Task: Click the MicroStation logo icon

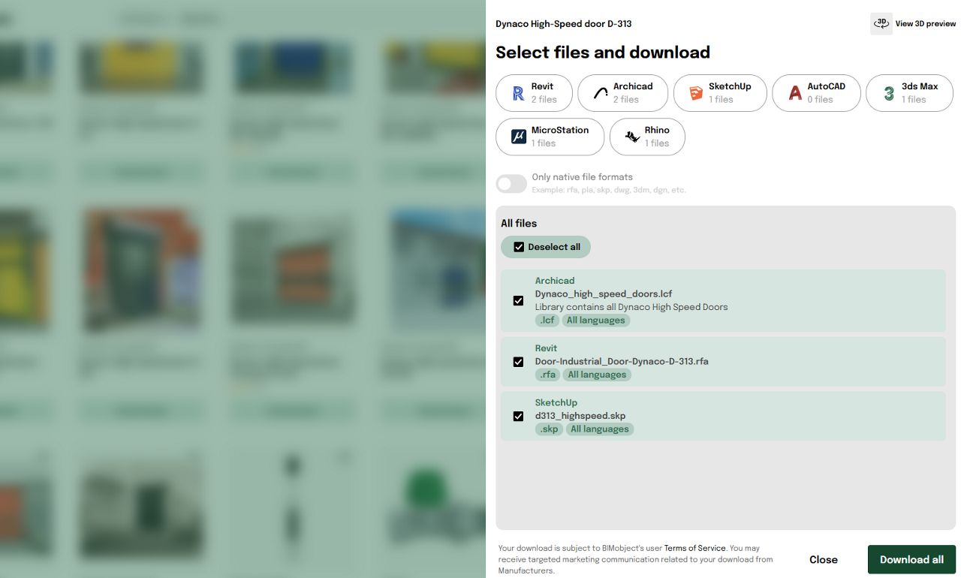Action: (519, 137)
